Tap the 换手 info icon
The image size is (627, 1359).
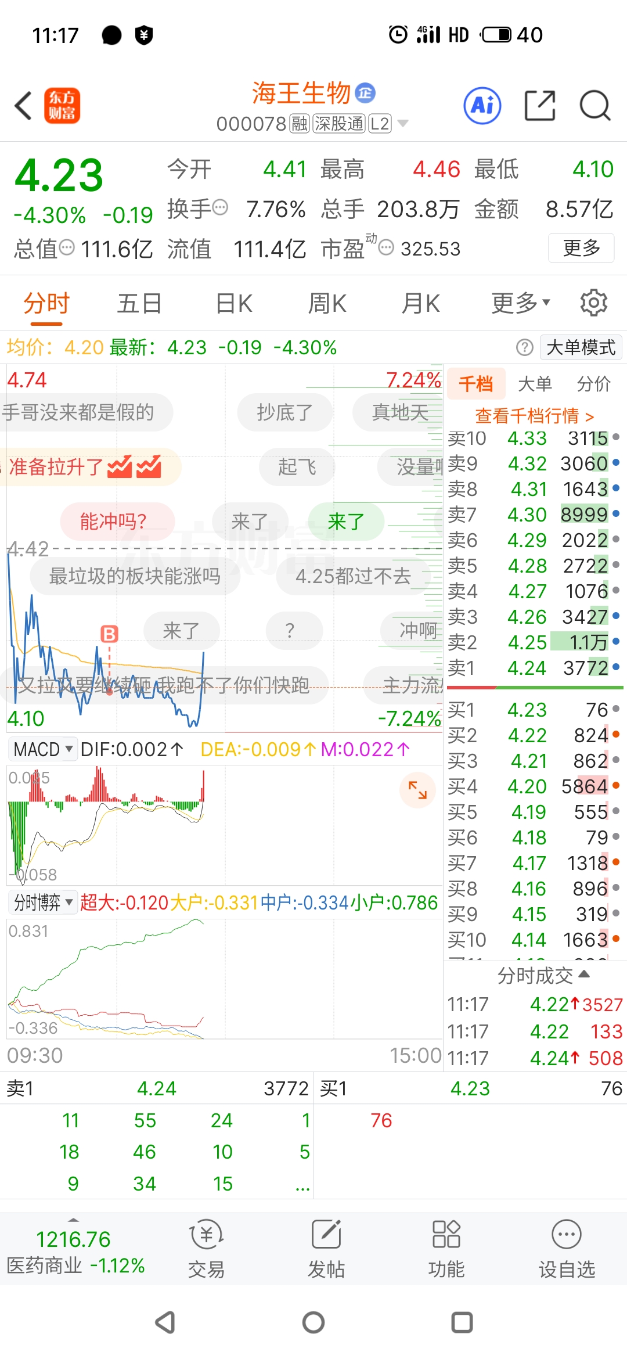tap(221, 207)
